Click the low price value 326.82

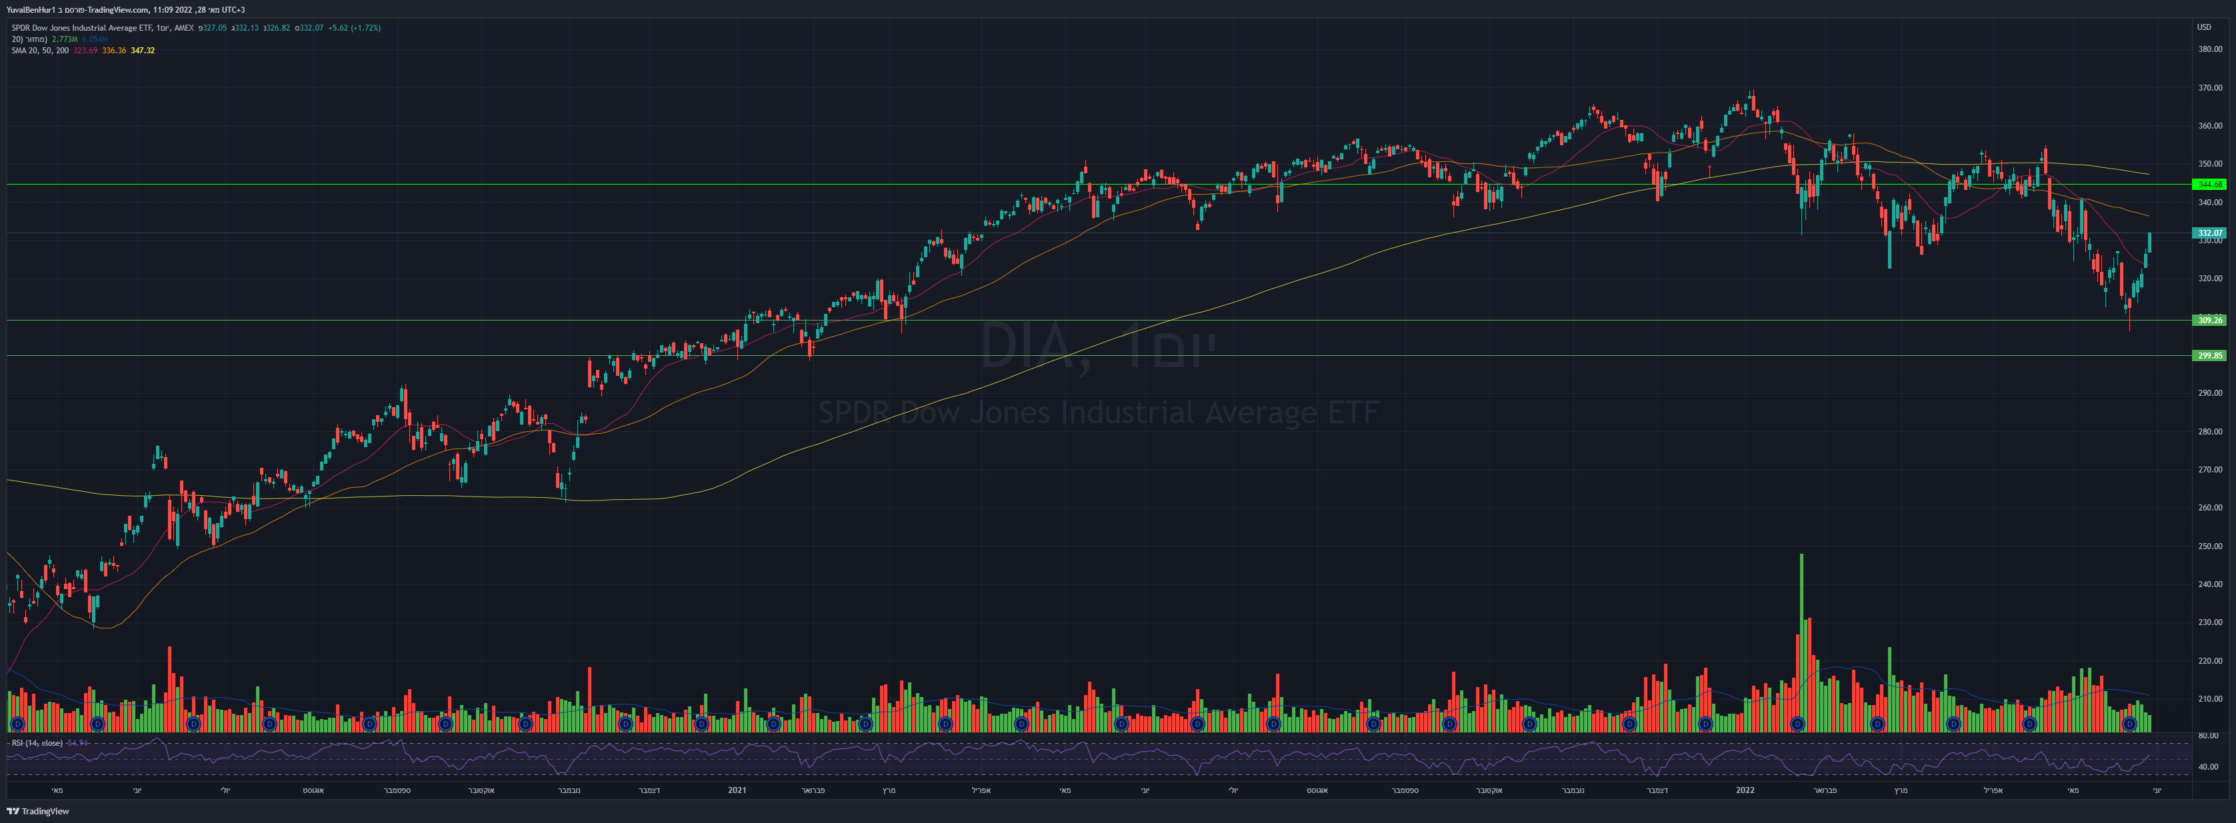click(x=279, y=28)
